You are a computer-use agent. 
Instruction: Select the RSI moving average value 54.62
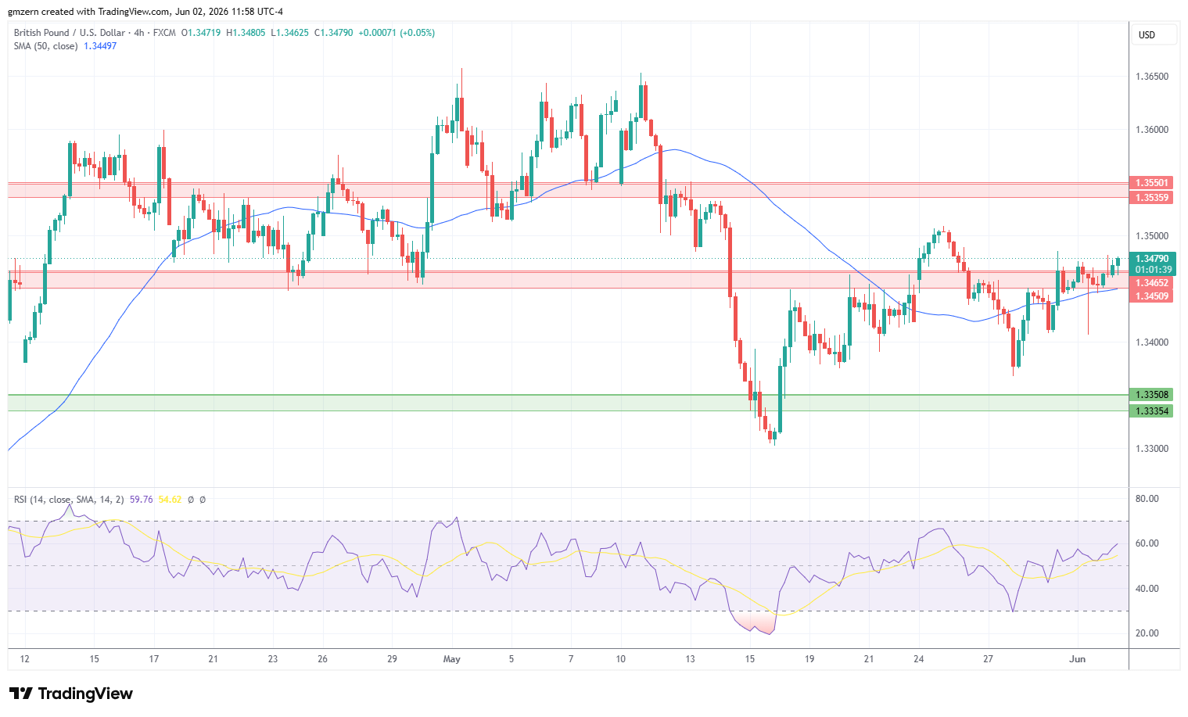tap(170, 500)
